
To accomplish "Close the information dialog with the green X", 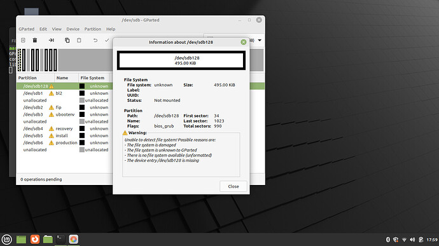I will 243,42.
